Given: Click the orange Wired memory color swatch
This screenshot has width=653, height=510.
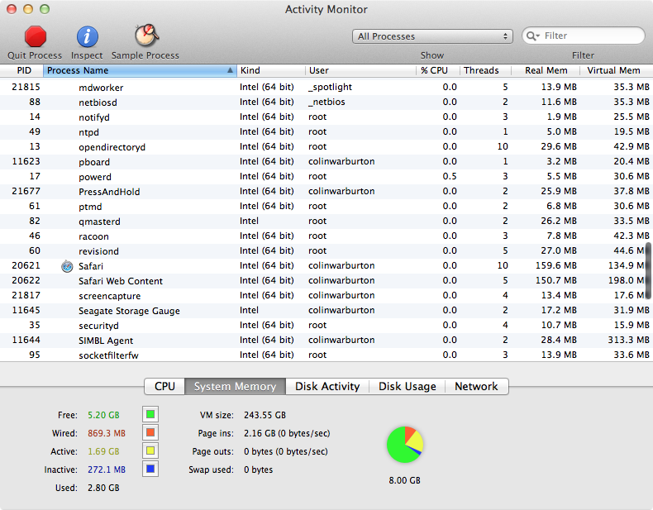Looking at the screenshot, I should tap(150, 432).
